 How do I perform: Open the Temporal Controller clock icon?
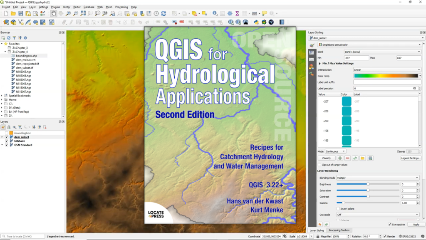[156, 13]
